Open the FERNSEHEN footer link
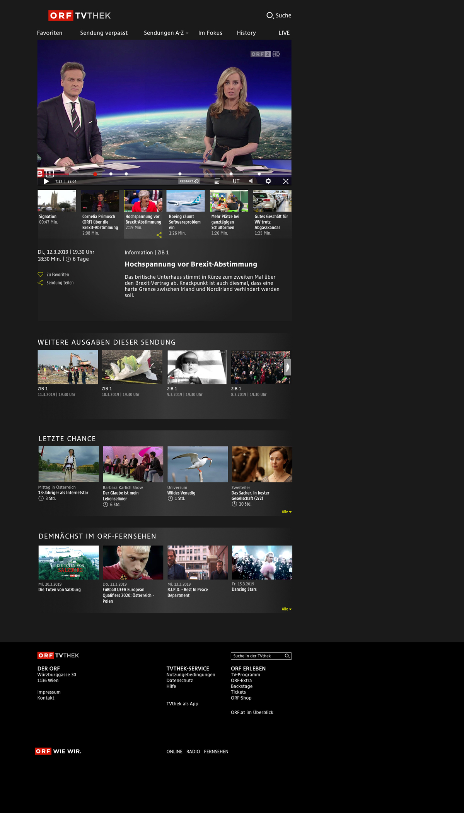This screenshot has height=813, width=464. (216, 752)
